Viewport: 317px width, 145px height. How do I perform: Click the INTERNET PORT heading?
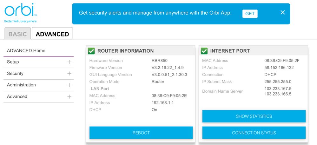pos(230,51)
